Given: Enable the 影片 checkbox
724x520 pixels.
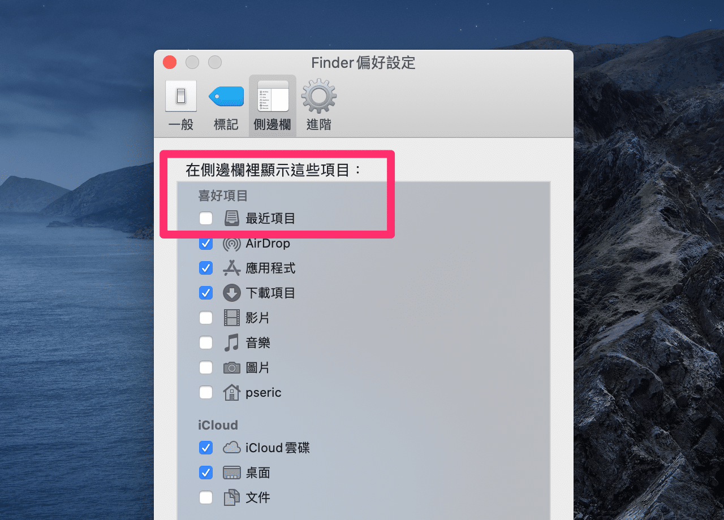Looking at the screenshot, I should 206,318.
